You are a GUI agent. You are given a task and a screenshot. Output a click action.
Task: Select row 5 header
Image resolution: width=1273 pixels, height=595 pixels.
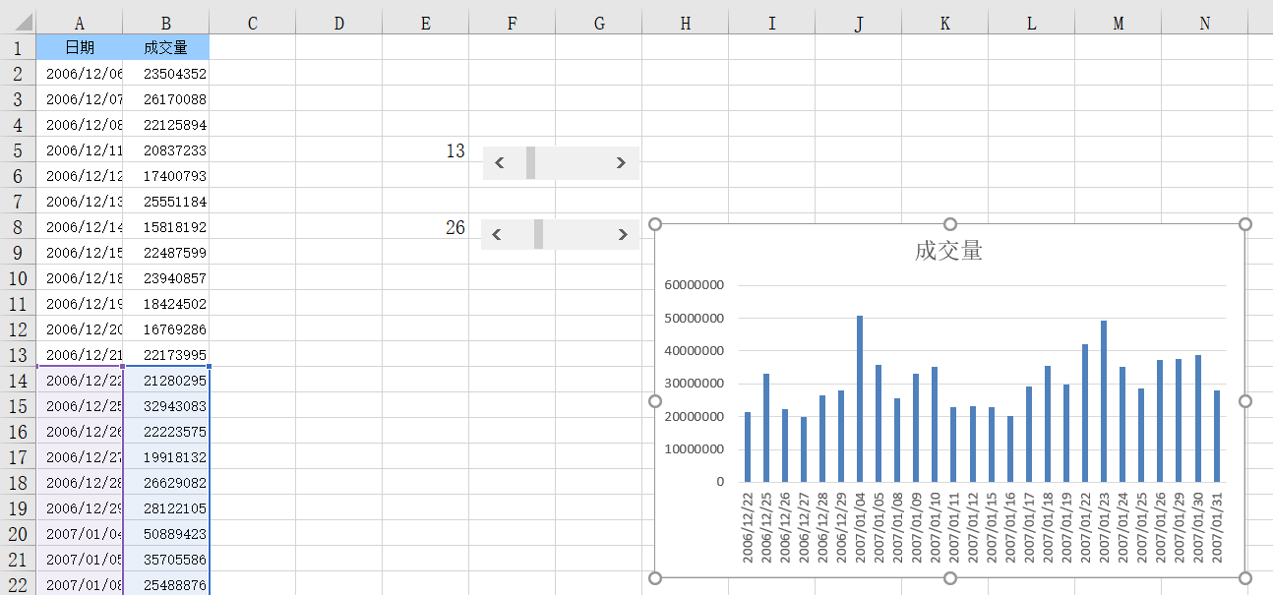(18, 149)
